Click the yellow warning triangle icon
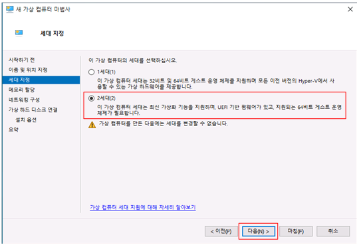This screenshot has width=359, height=245. click(92, 125)
